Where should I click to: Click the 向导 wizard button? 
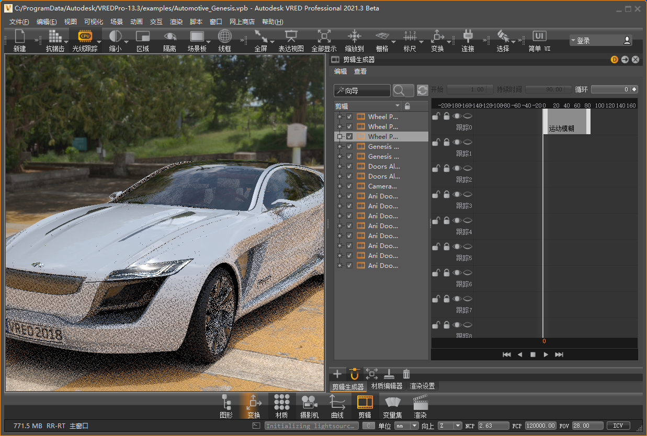362,91
